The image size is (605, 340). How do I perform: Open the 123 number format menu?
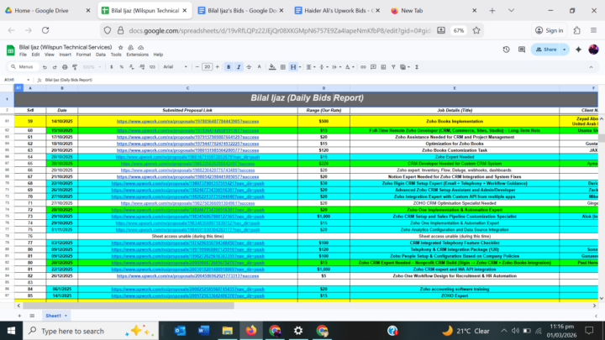[152, 67]
